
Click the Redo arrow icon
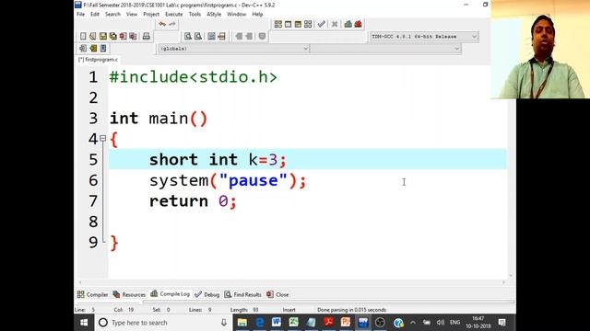172,25
